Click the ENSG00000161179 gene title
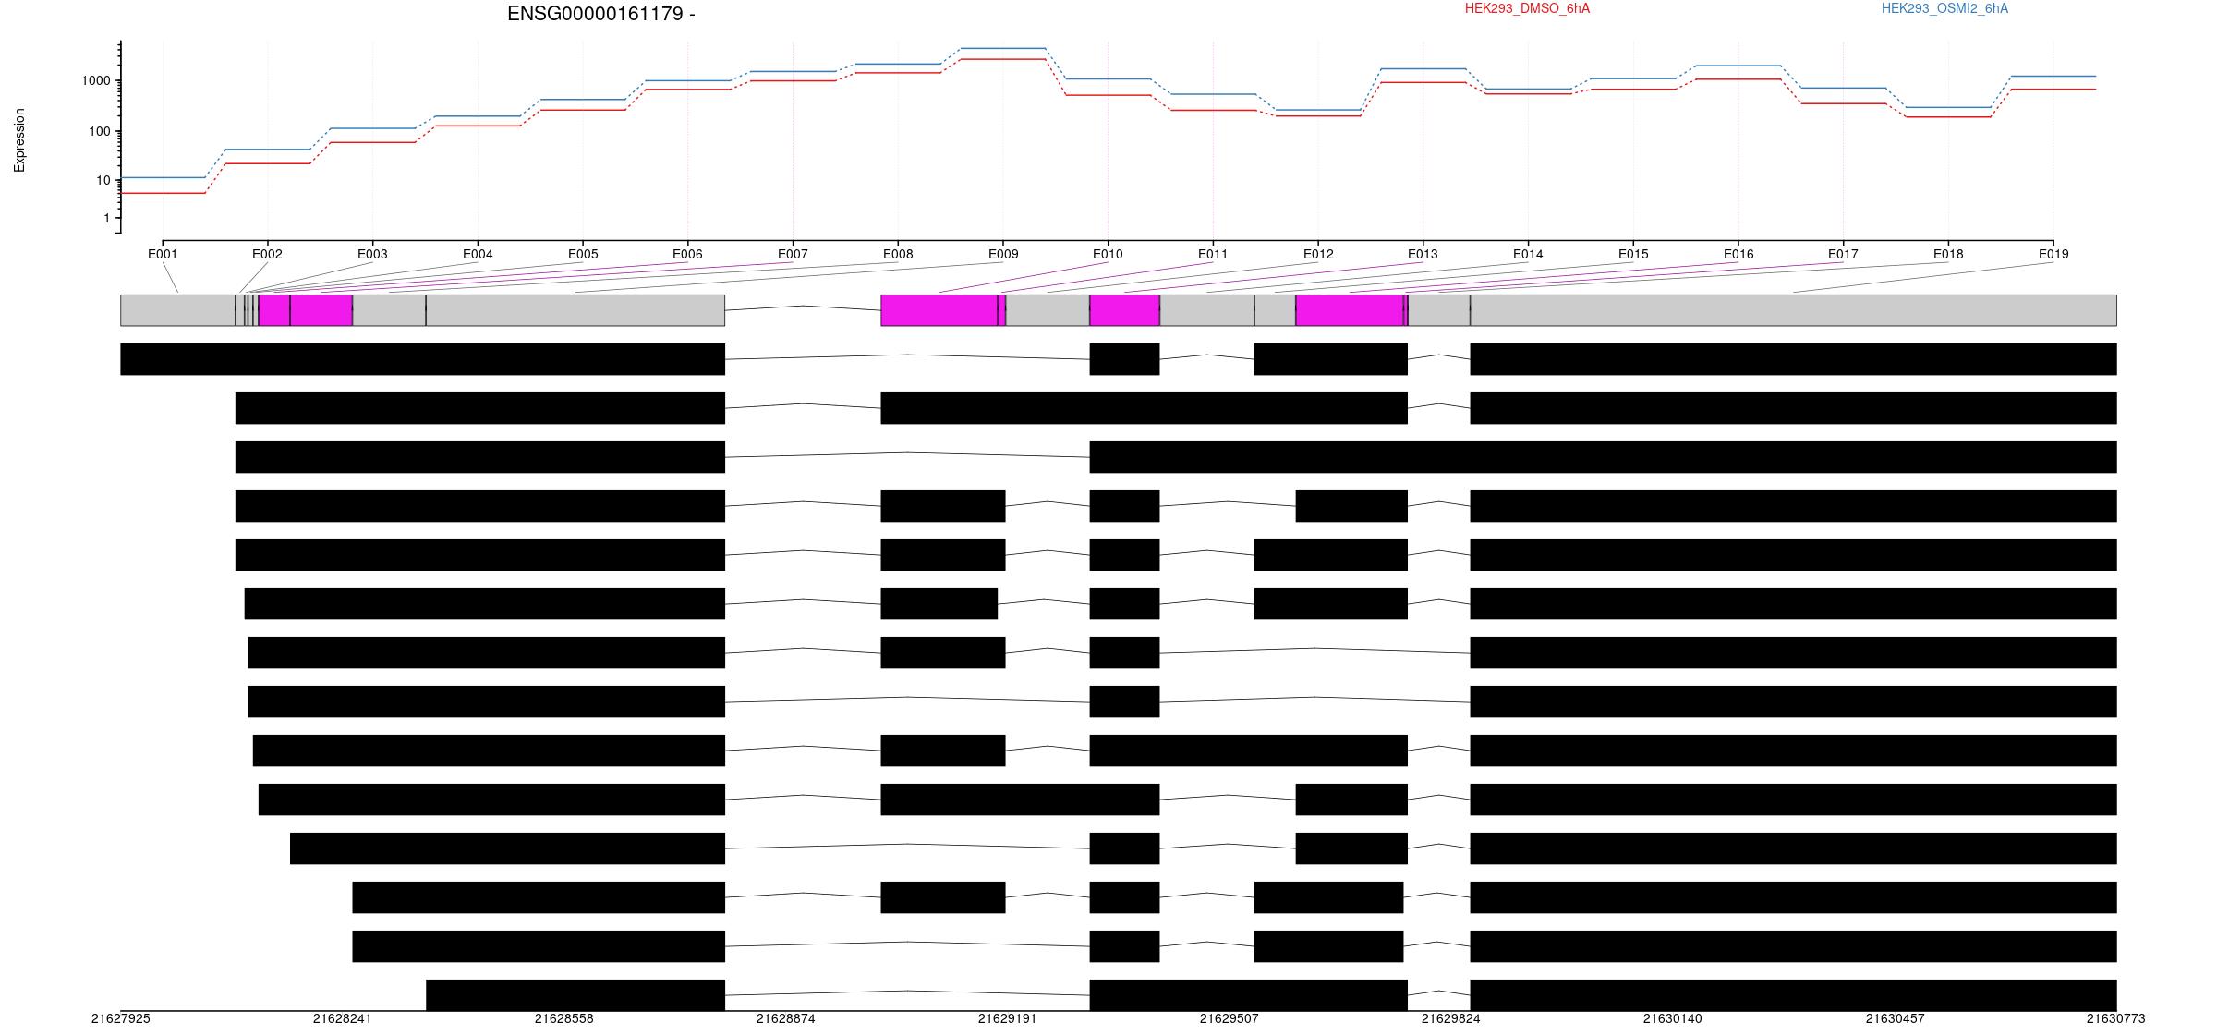The image size is (2217, 1034). pyautogui.click(x=601, y=14)
